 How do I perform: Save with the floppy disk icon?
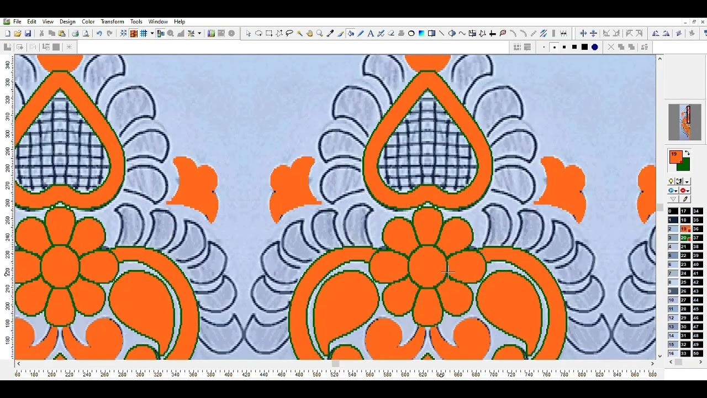point(28,34)
